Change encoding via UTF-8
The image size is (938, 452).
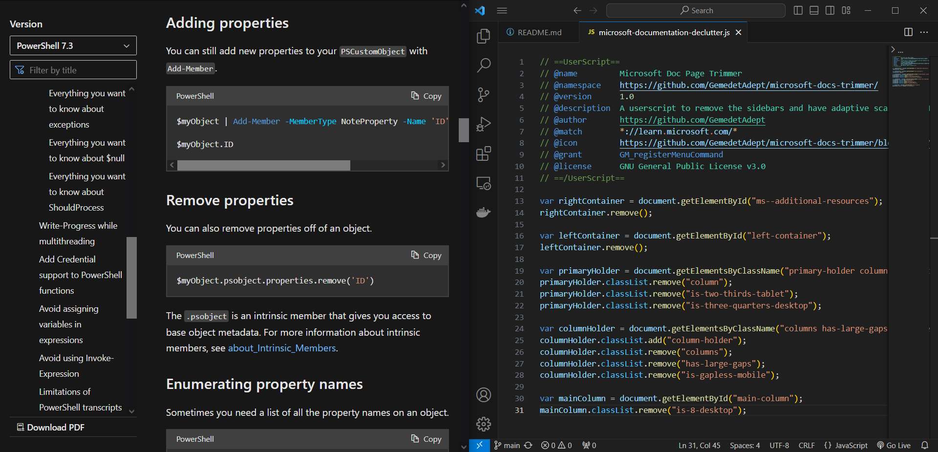click(x=779, y=445)
